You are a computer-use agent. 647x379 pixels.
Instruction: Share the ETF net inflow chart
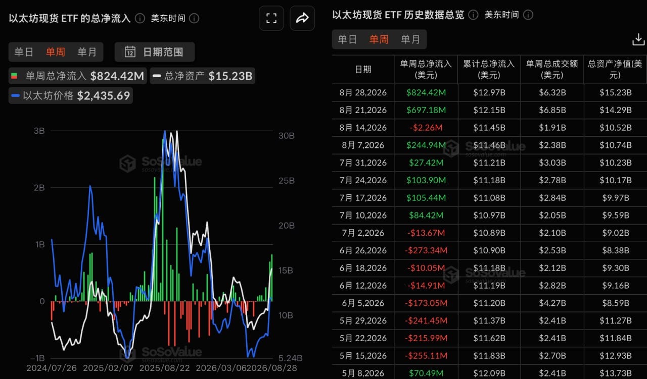point(302,19)
